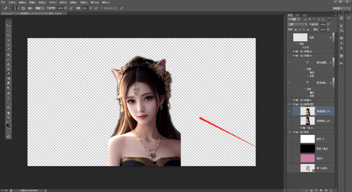Select the Pen tool

pos(8,92)
